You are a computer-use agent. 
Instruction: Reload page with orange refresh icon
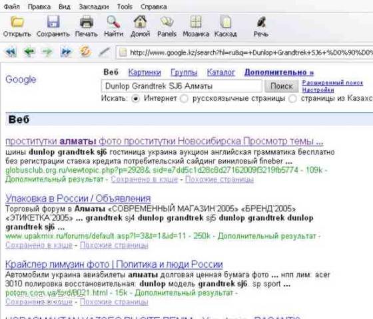pyautogui.click(x=85, y=52)
